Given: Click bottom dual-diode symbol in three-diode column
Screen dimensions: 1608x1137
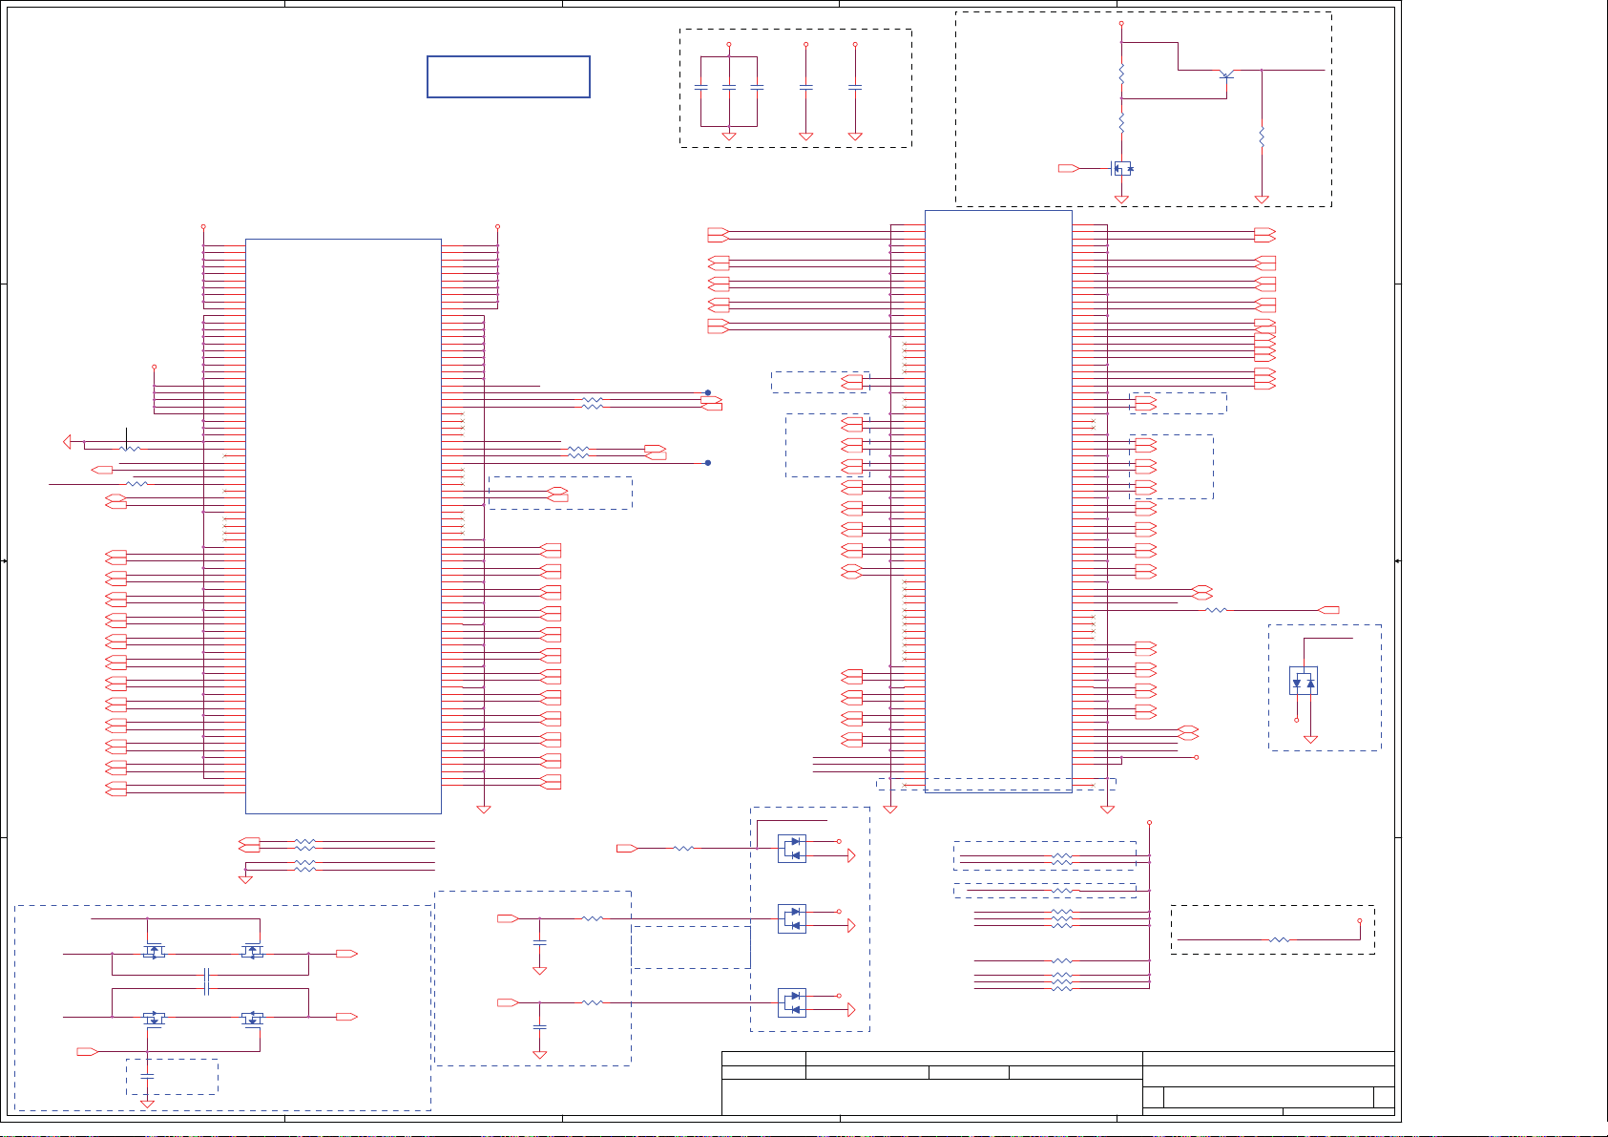Looking at the screenshot, I should tap(792, 1002).
